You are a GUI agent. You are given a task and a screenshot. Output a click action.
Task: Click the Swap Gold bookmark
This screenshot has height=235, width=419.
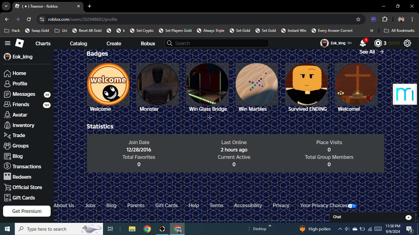coord(37,31)
